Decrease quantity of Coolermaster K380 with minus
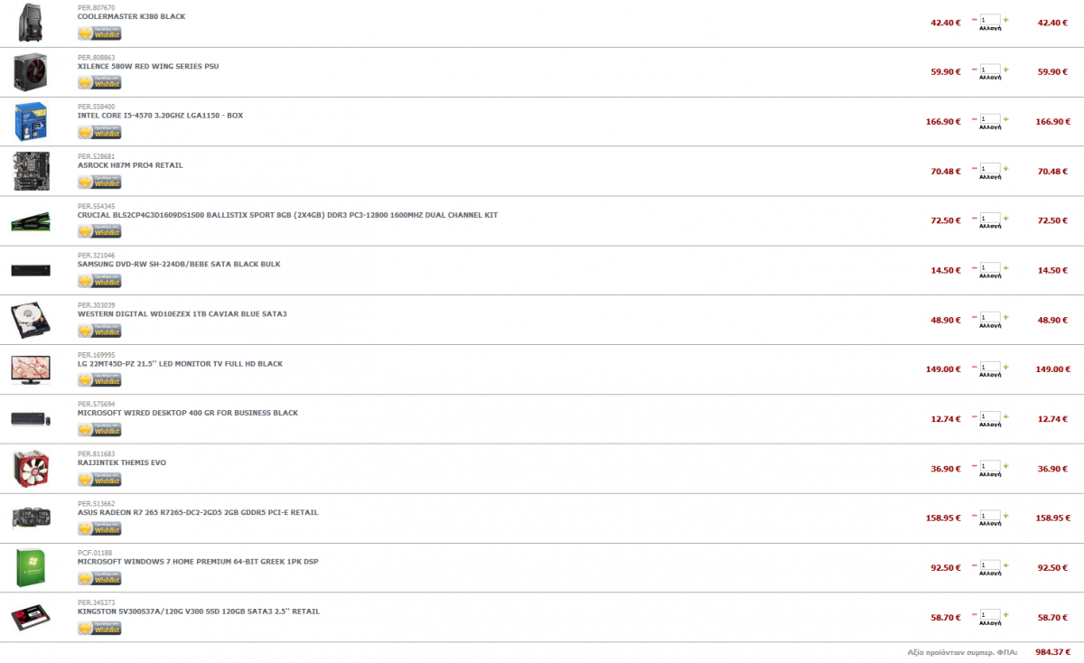Image resolution: width=1084 pixels, height=663 pixels. click(x=975, y=19)
